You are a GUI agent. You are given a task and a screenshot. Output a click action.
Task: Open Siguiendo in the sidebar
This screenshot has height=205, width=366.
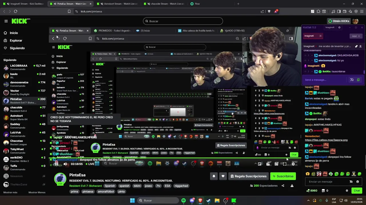pyautogui.click(x=14, y=48)
